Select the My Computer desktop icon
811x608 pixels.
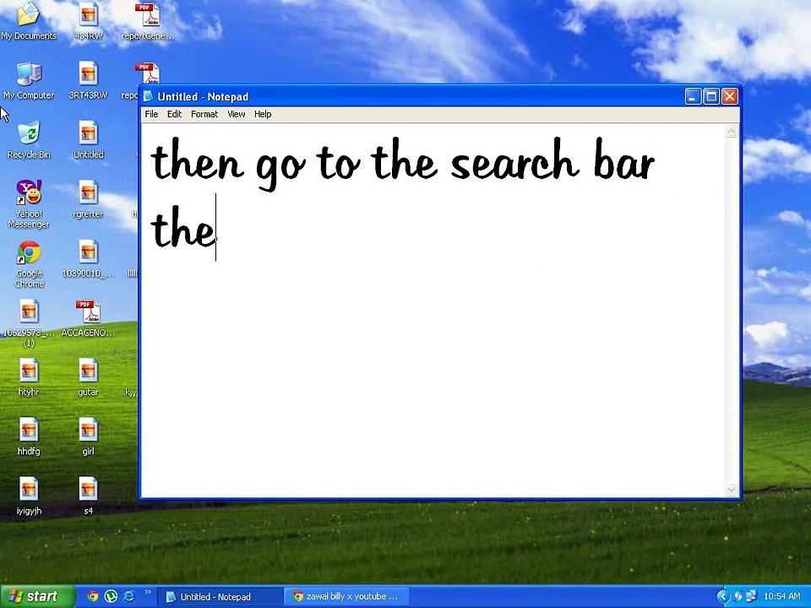29,80
